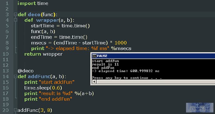215x114 pixels.
Task: Click the PAUSE window title bar
Action: click(x=153, y=56)
